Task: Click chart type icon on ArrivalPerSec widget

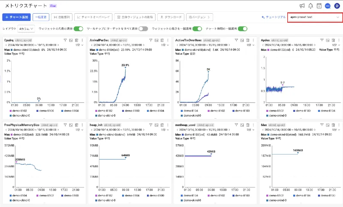Action: tap(156, 40)
